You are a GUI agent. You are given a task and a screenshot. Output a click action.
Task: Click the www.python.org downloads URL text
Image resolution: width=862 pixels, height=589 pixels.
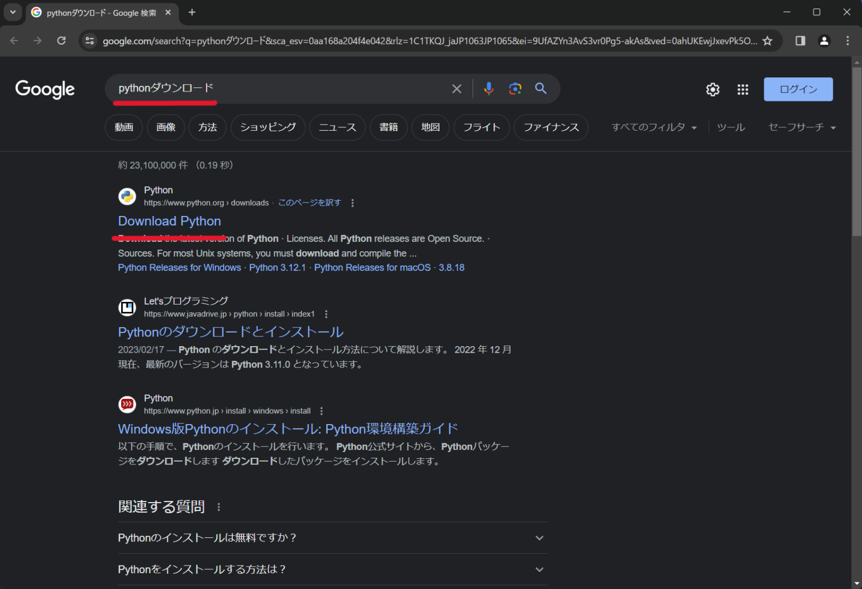click(x=207, y=203)
